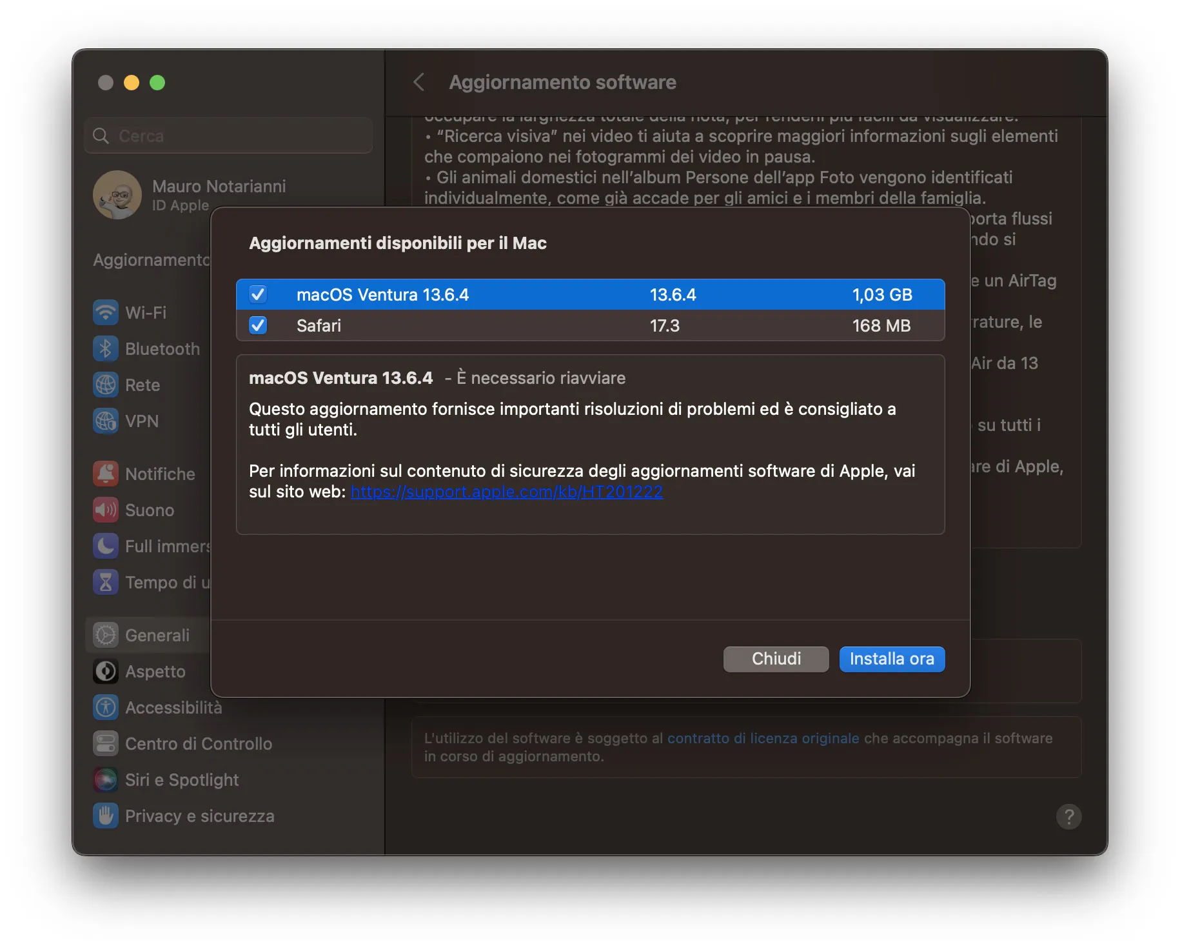Viewport: 1180px width, 951px height.
Task: Open the Siri e Spotlight pane
Action: pyautogui.click(x=182, y=780)
